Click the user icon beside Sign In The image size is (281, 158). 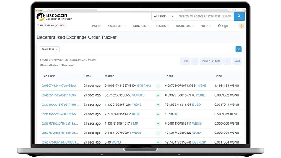(219, 26)
